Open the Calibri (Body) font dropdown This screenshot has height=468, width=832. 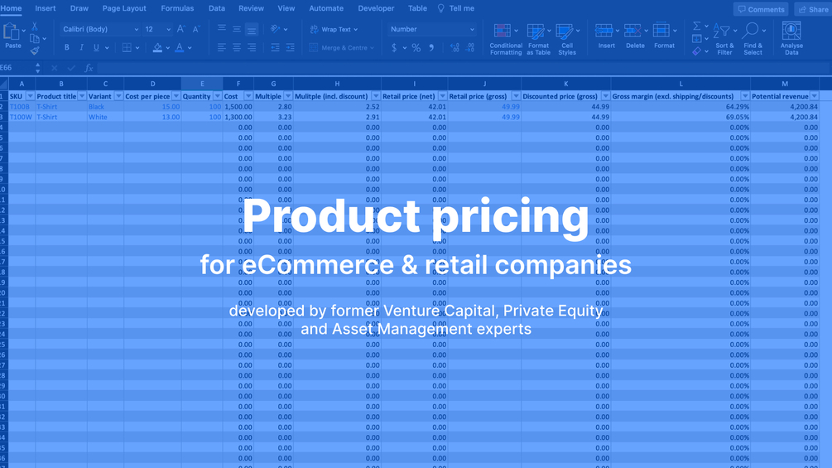(136, 30)
